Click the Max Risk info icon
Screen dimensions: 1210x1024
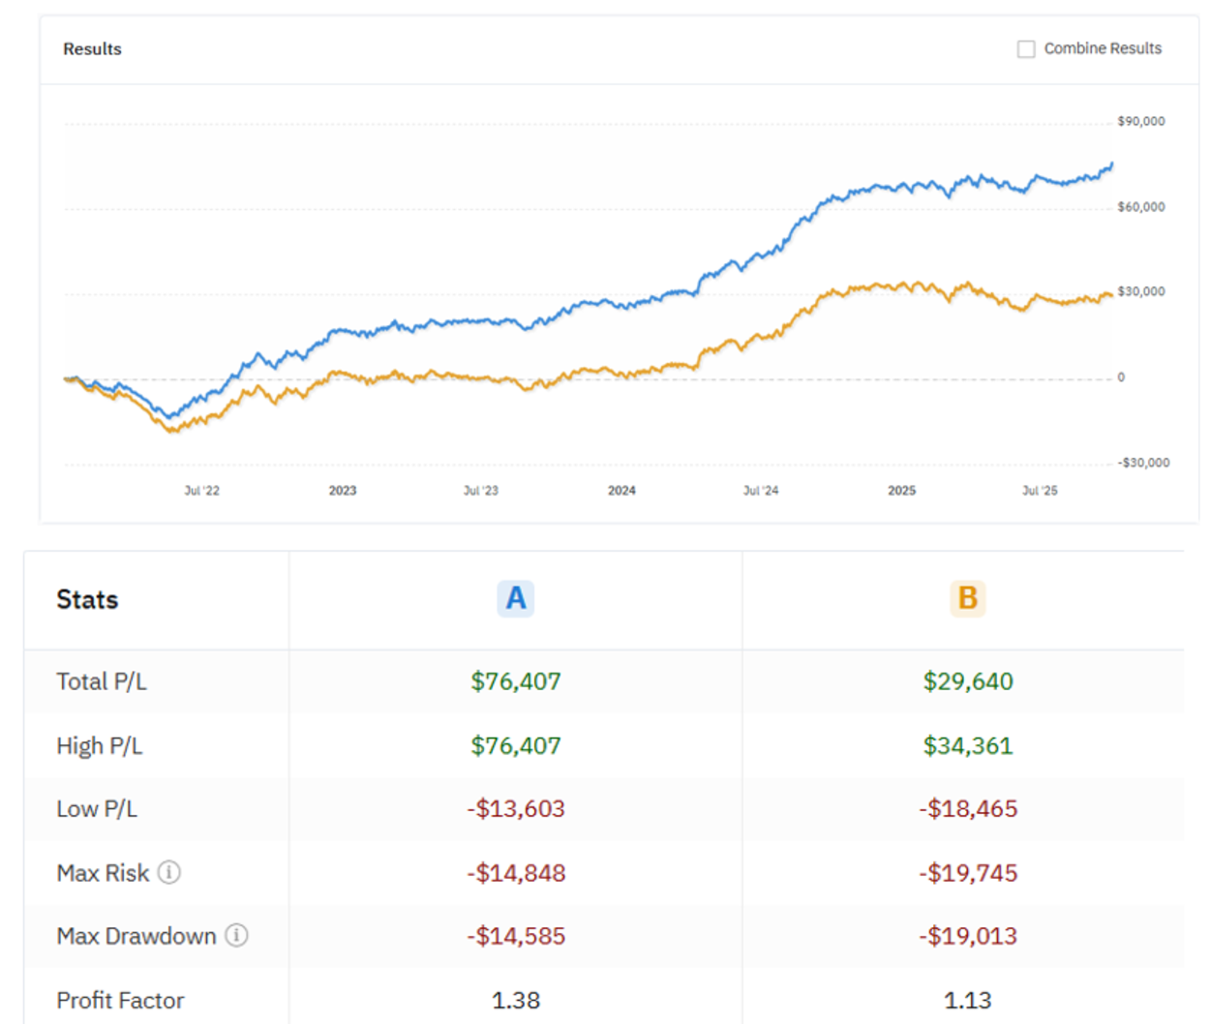click(169, 872)
